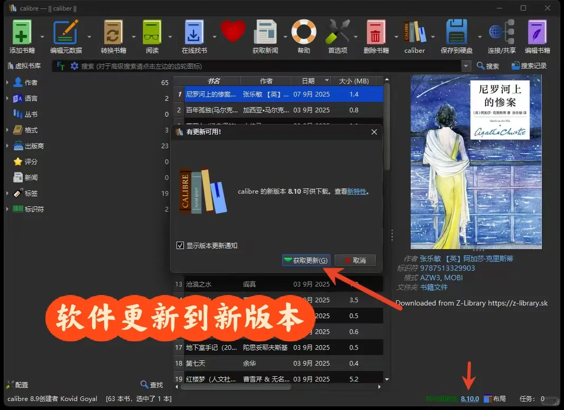Expand the 出版商 (Publishers) tree node

pyautogui.click(x=7, y=146)
